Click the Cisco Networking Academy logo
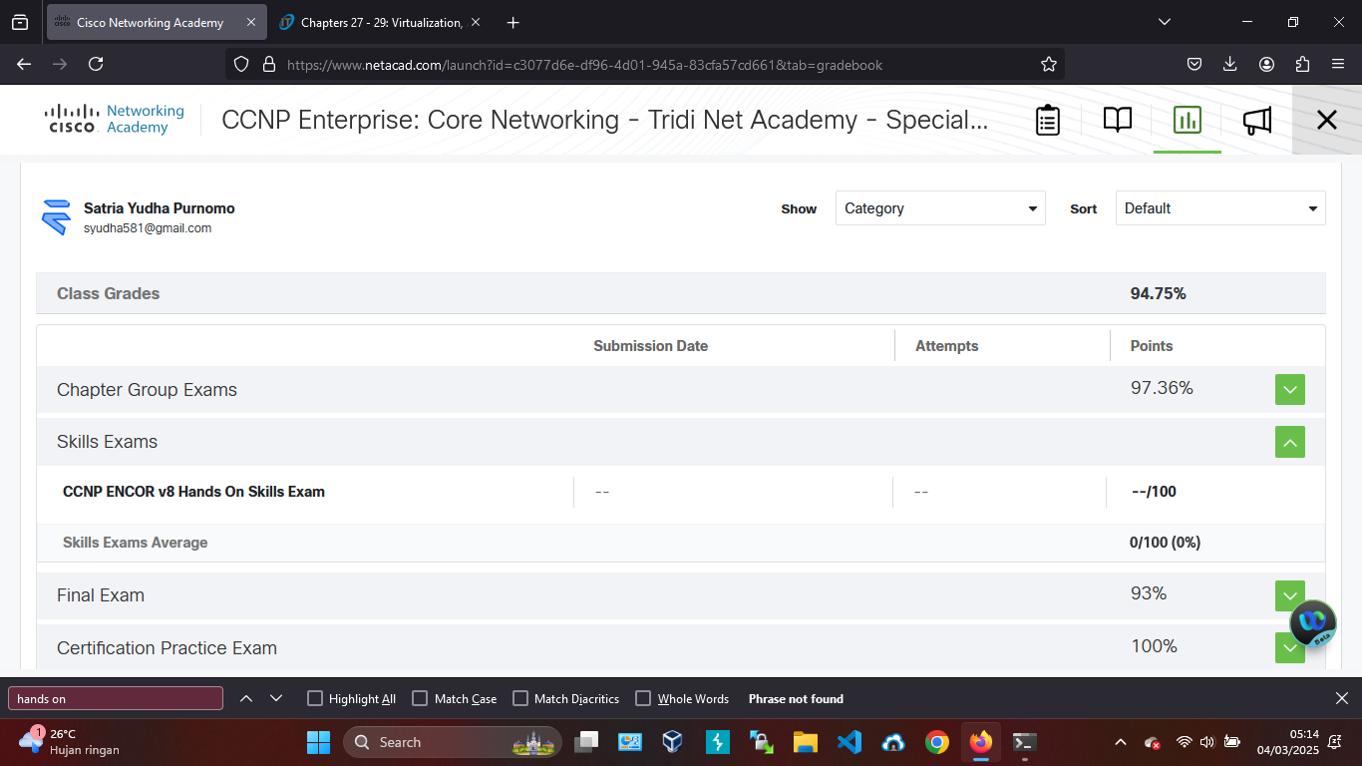This screenshot has width=1362, height=766. pos(115,120)
